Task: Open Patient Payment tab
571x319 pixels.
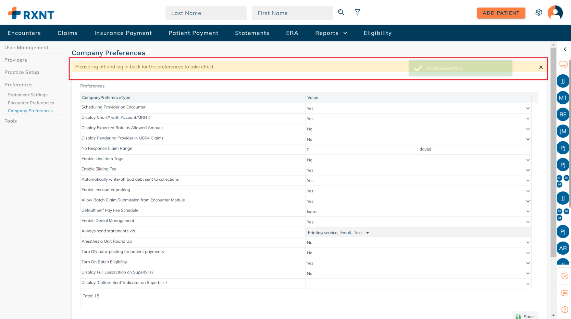Action: point(193,33)
